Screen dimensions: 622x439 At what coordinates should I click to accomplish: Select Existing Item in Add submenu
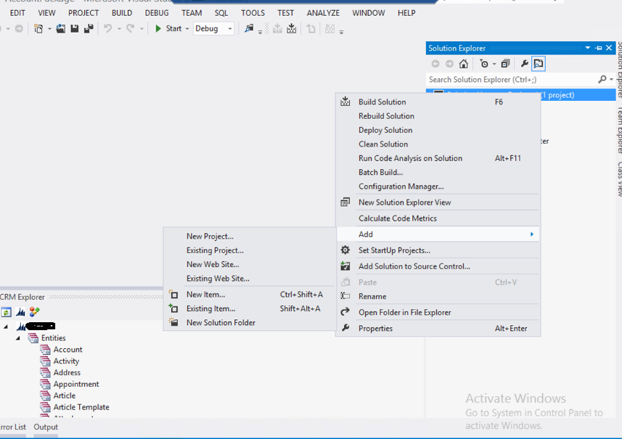tap(250, 309)
